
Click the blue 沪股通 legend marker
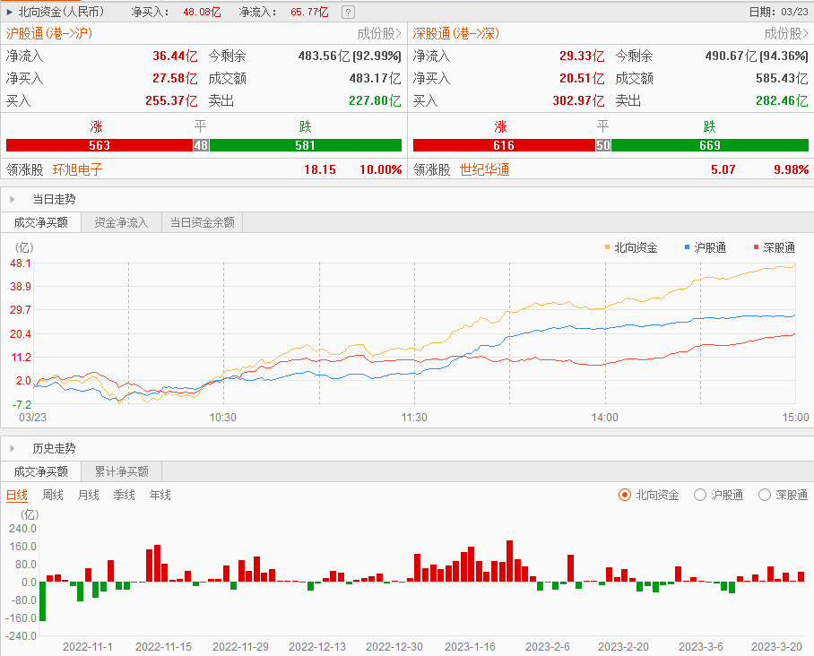tap(687, 246)
